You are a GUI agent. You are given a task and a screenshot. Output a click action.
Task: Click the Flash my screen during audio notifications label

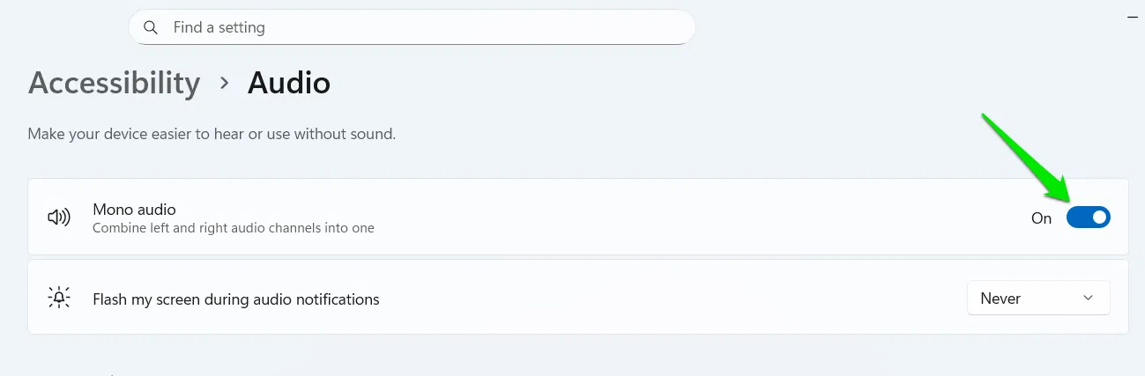[x=236, y=299]
